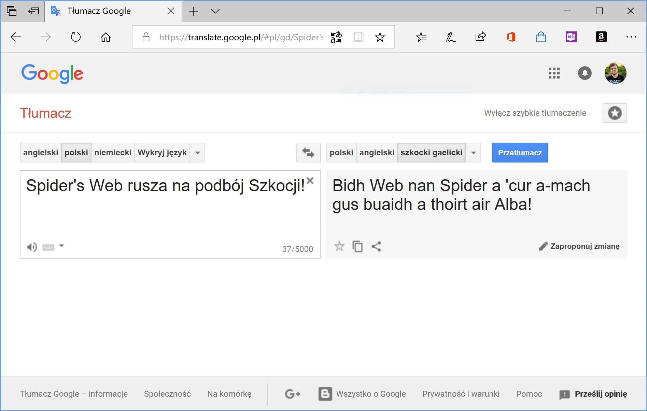The width and height of the screenshot is (647, 411).
Task: Clear the source text with X
Action: point(310,181)
